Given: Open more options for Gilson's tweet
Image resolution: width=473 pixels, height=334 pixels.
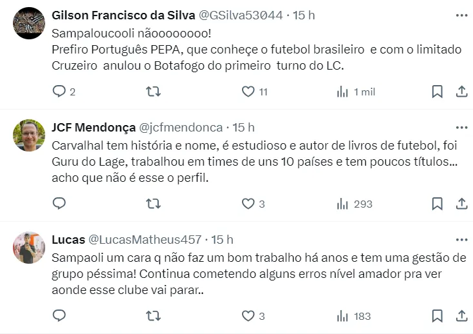Looking at the screenshot, I should tap(461, 15).
